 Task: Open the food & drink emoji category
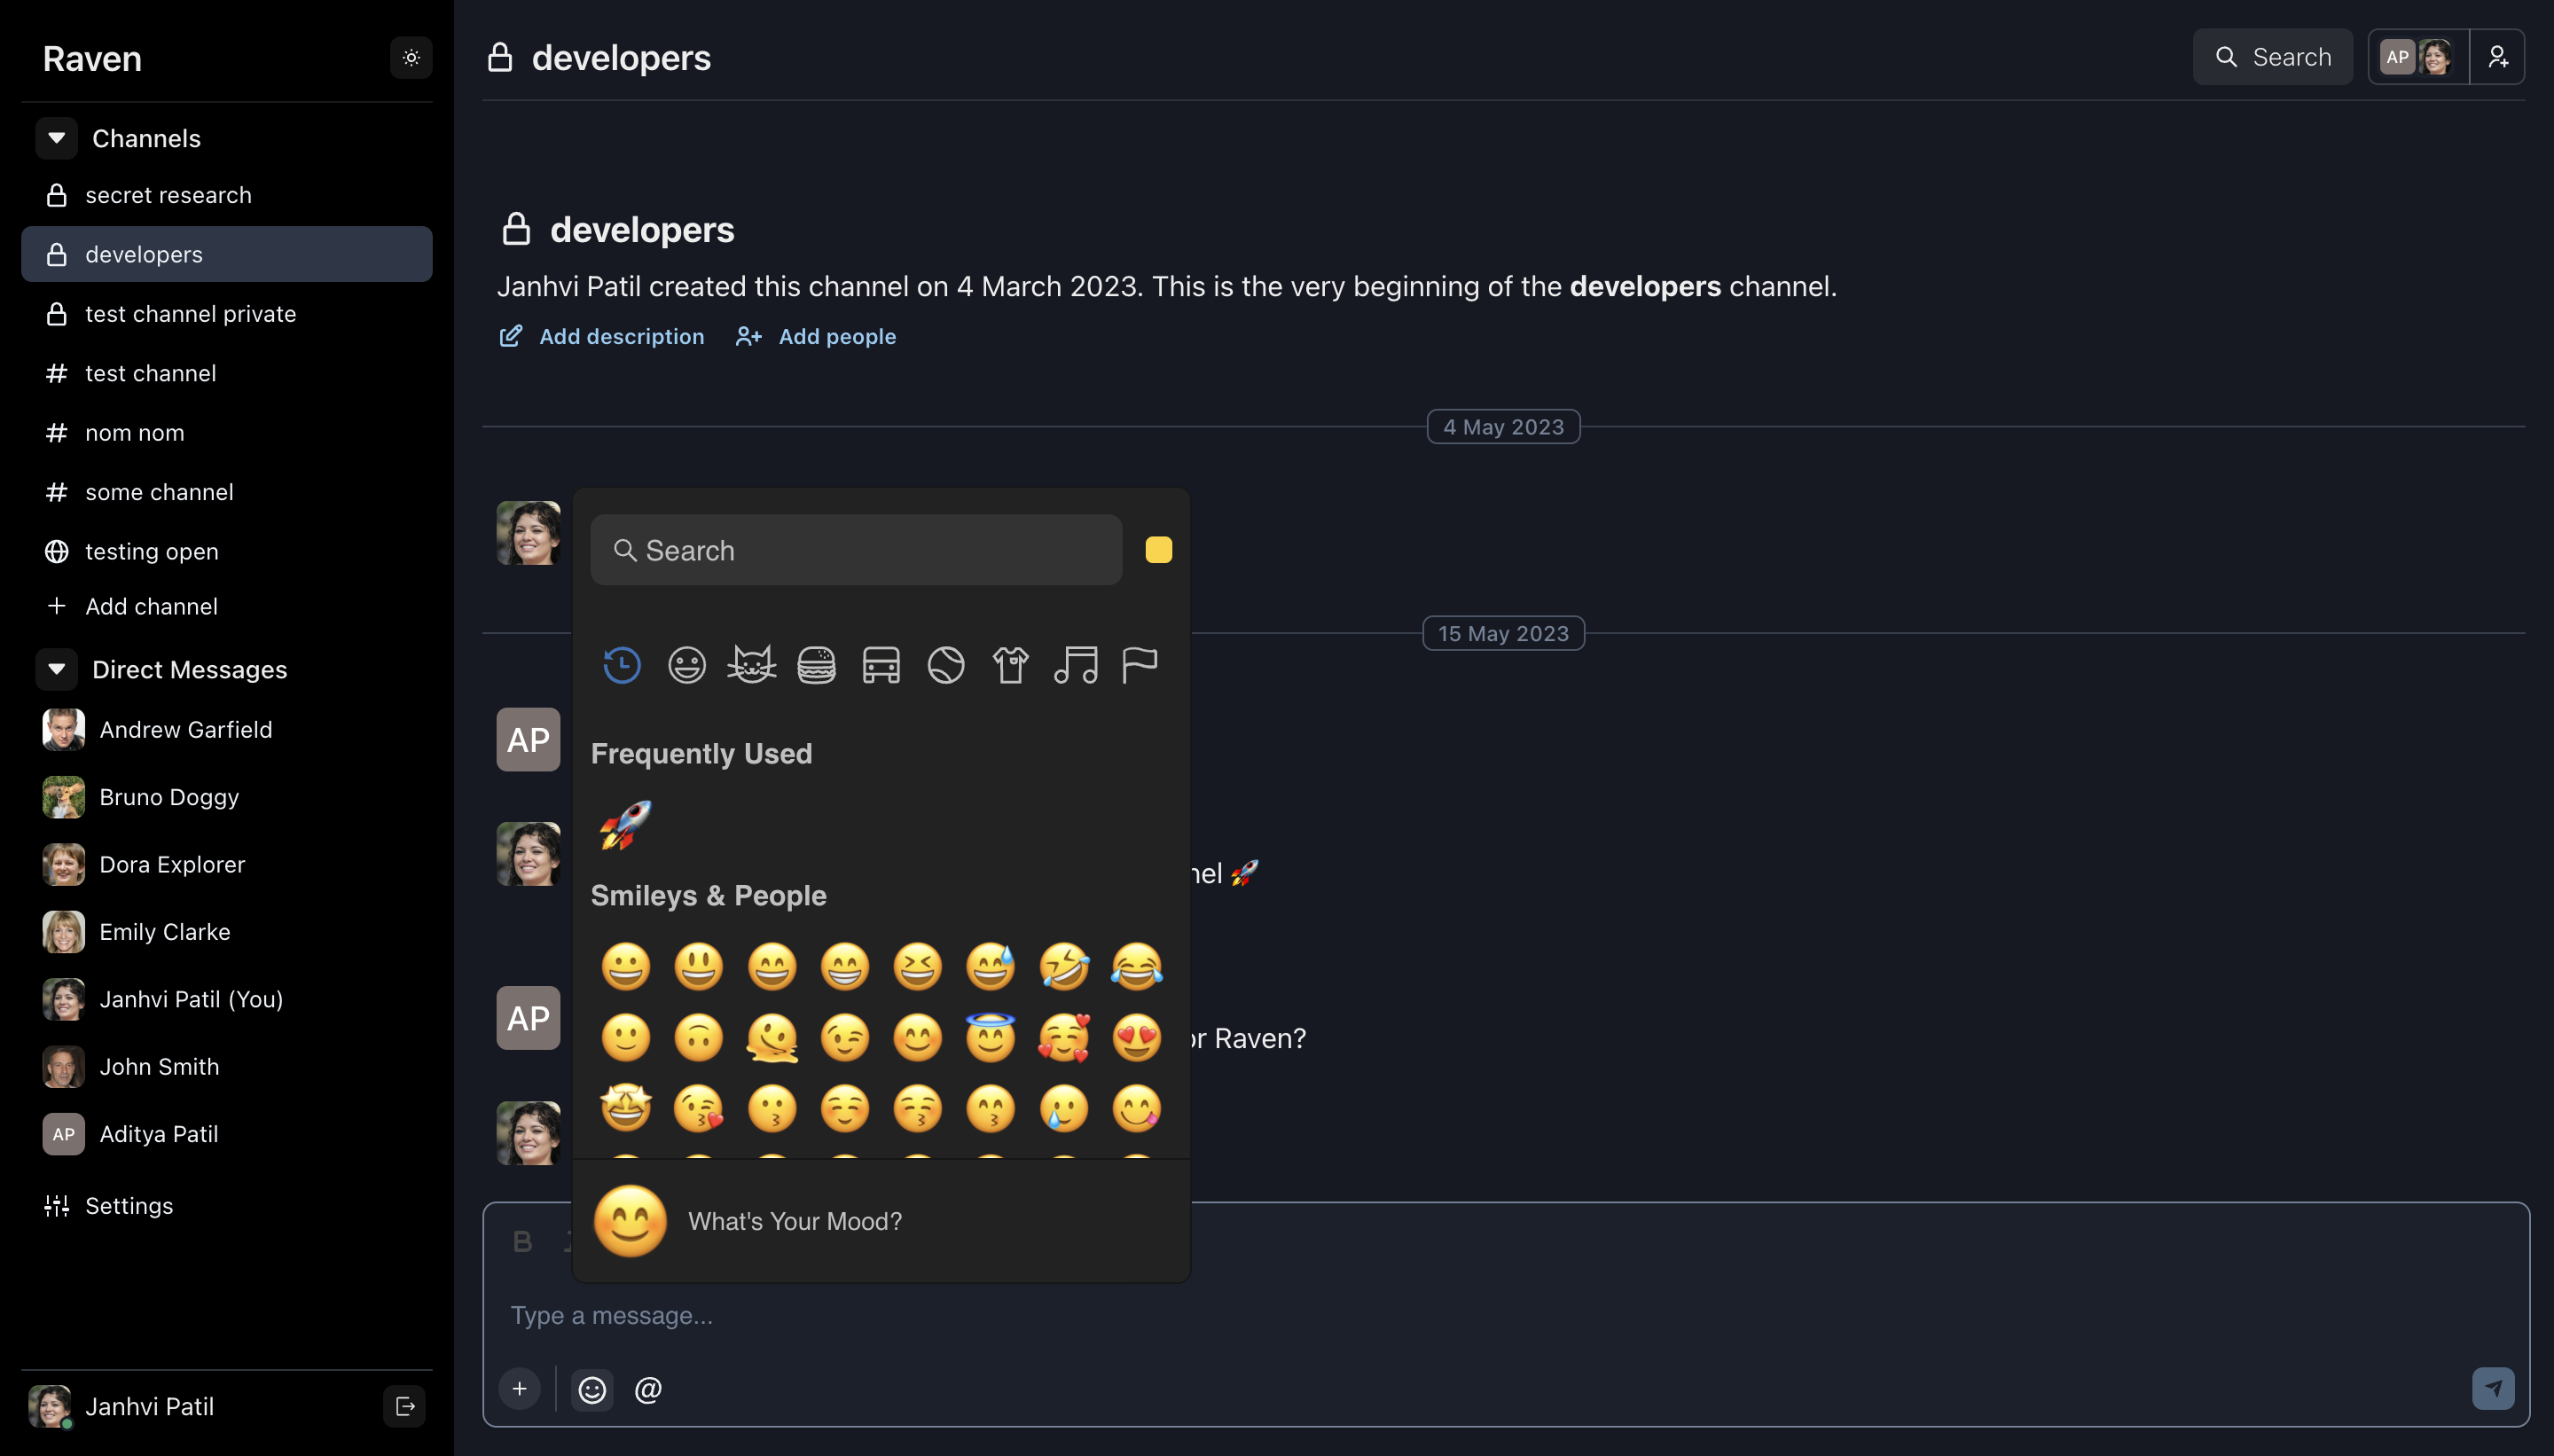click(x=816, y=663)
